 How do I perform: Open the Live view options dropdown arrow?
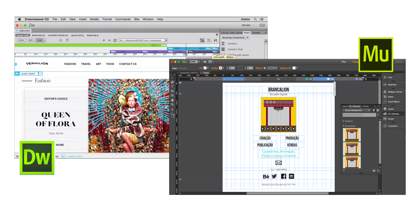pos(44,40)
